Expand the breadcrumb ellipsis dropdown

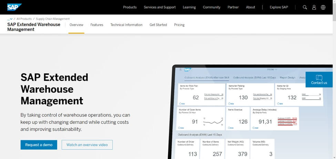(10, 19)
